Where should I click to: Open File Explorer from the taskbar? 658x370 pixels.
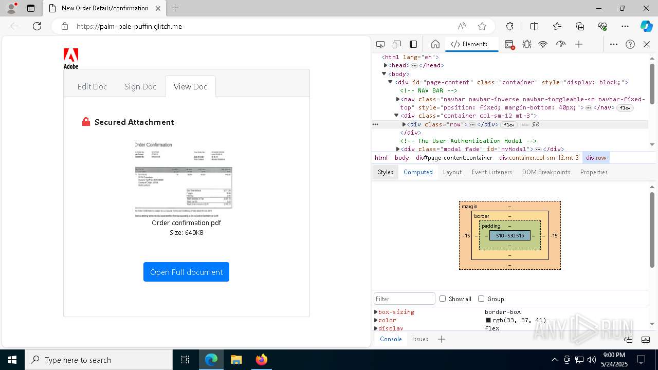[x=236, y=360]
